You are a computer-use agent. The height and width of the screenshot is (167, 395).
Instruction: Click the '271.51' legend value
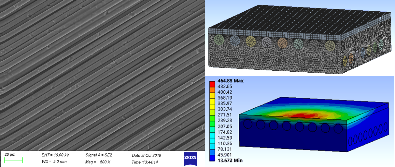pos(225,115)
